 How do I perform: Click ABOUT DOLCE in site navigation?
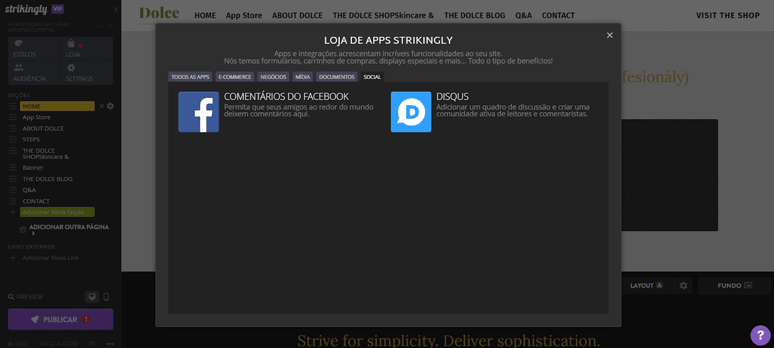point(297,15)
